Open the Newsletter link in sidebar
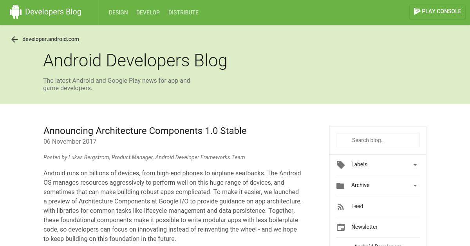 tap(364, 227)
